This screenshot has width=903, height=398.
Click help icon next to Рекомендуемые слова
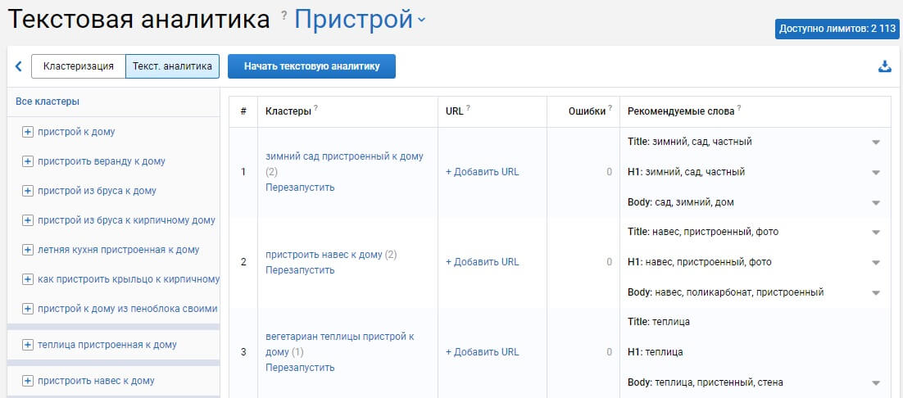tap(739, 108)
